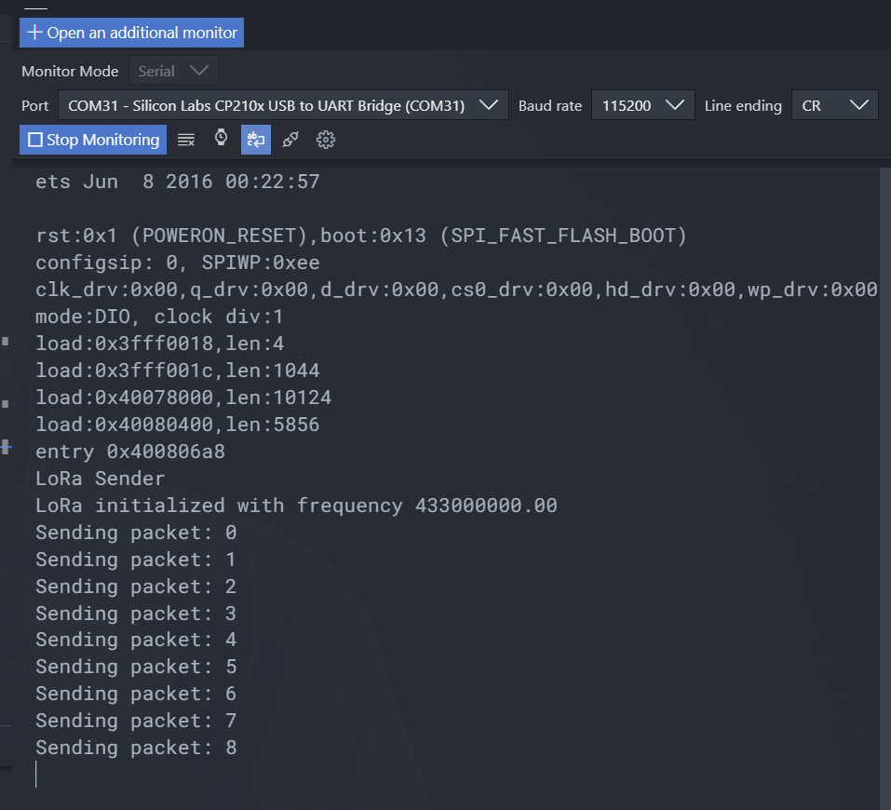This screenshot has height=810, width=891.
Task: Click the 'entry 0x400806a8' line
Action: pos(130,452)
